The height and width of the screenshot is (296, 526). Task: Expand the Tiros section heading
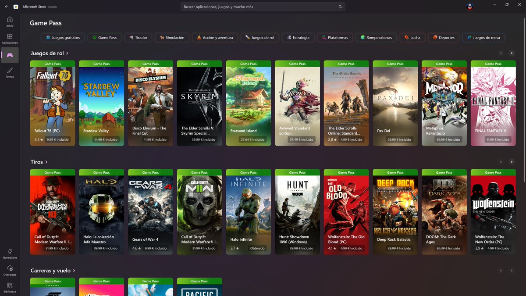coord(39,162)
